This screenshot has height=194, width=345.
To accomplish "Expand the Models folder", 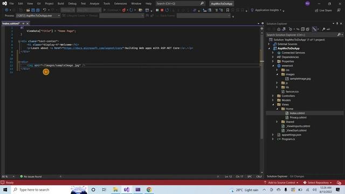I will [x=273, y=100].
